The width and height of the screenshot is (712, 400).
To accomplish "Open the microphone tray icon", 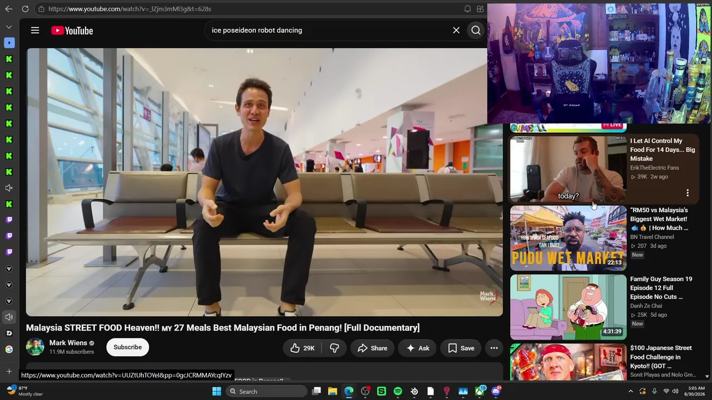I will coord(654,391).
